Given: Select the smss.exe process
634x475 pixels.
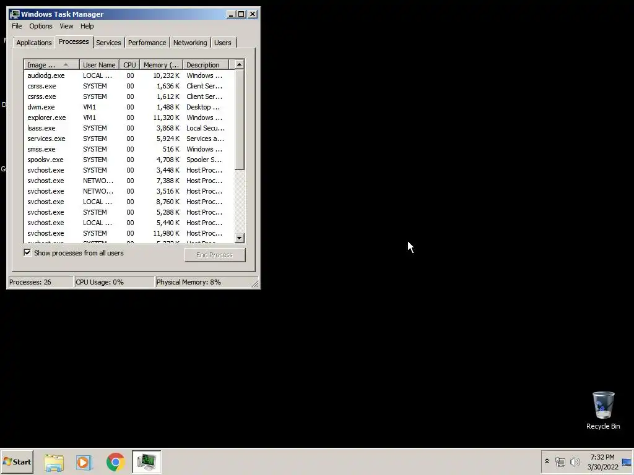Looking at the screenshot, I should tap(129, 149).
